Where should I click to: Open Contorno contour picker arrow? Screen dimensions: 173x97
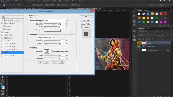point(48,51)
